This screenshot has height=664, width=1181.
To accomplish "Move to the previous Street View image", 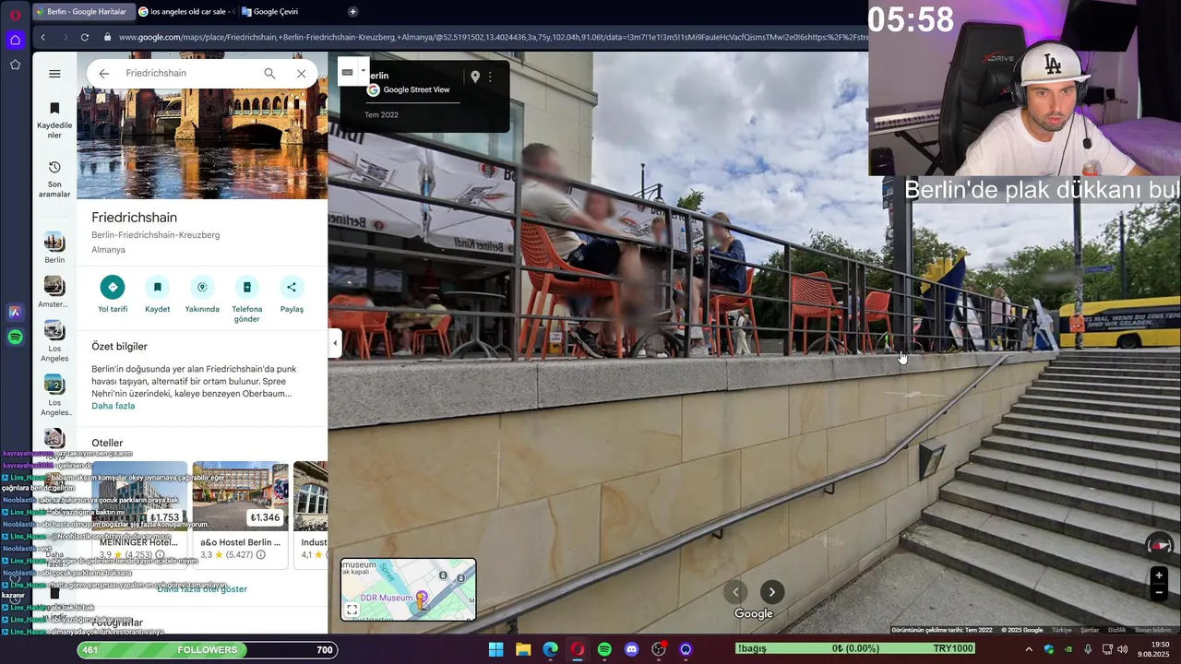I will click(x=735, y=592).
